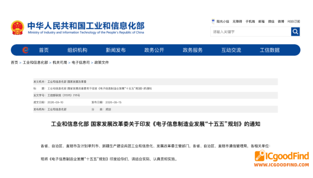Click the 发文字号 document number row
The width and height of the screenshot is (313, 178).
(156, 95)
